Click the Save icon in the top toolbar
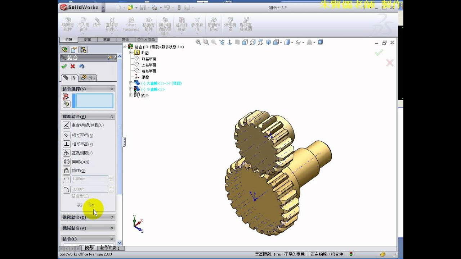The height and width of the screenshot is (259, 461). 142,7
